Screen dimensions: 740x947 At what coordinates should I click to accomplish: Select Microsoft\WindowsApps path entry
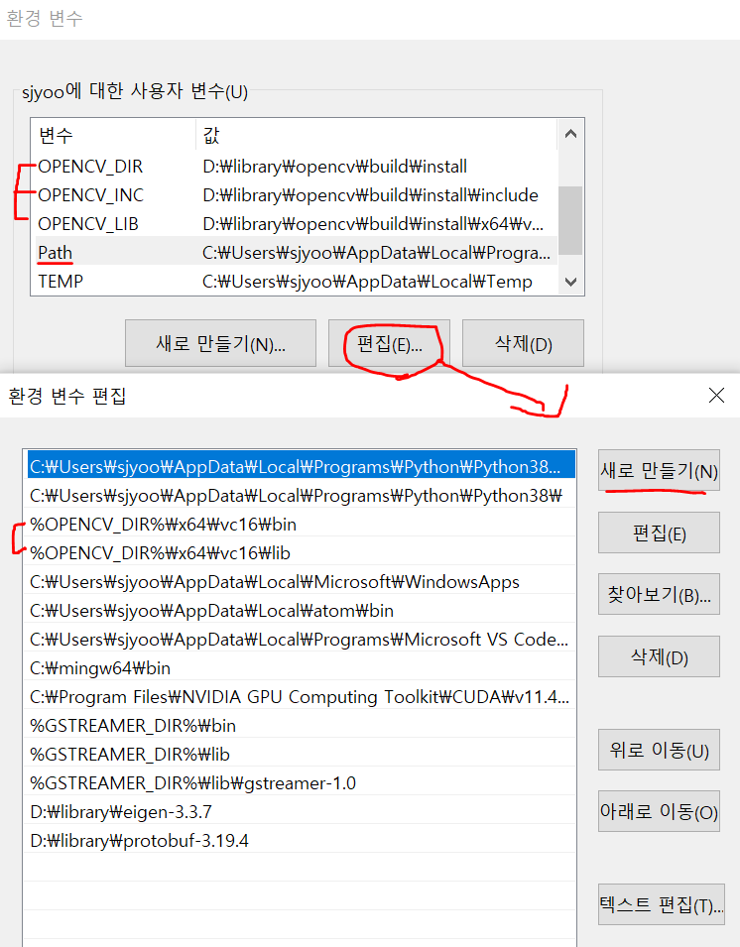pyautogui.click(x=301, y=582)
